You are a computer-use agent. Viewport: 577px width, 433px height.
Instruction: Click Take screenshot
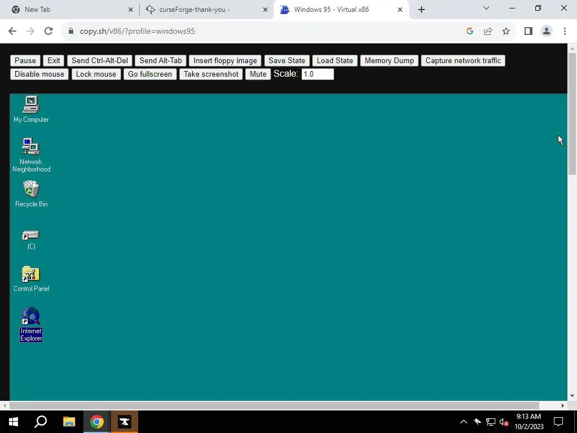coord(211,74)
